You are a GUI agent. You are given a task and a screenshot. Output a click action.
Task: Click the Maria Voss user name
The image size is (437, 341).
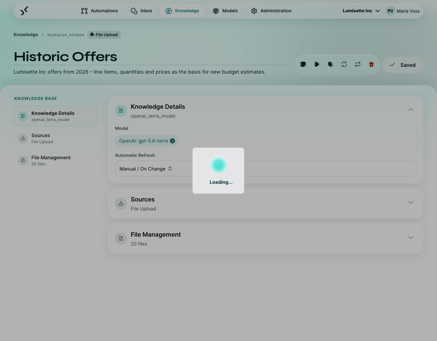coord(408,11)
